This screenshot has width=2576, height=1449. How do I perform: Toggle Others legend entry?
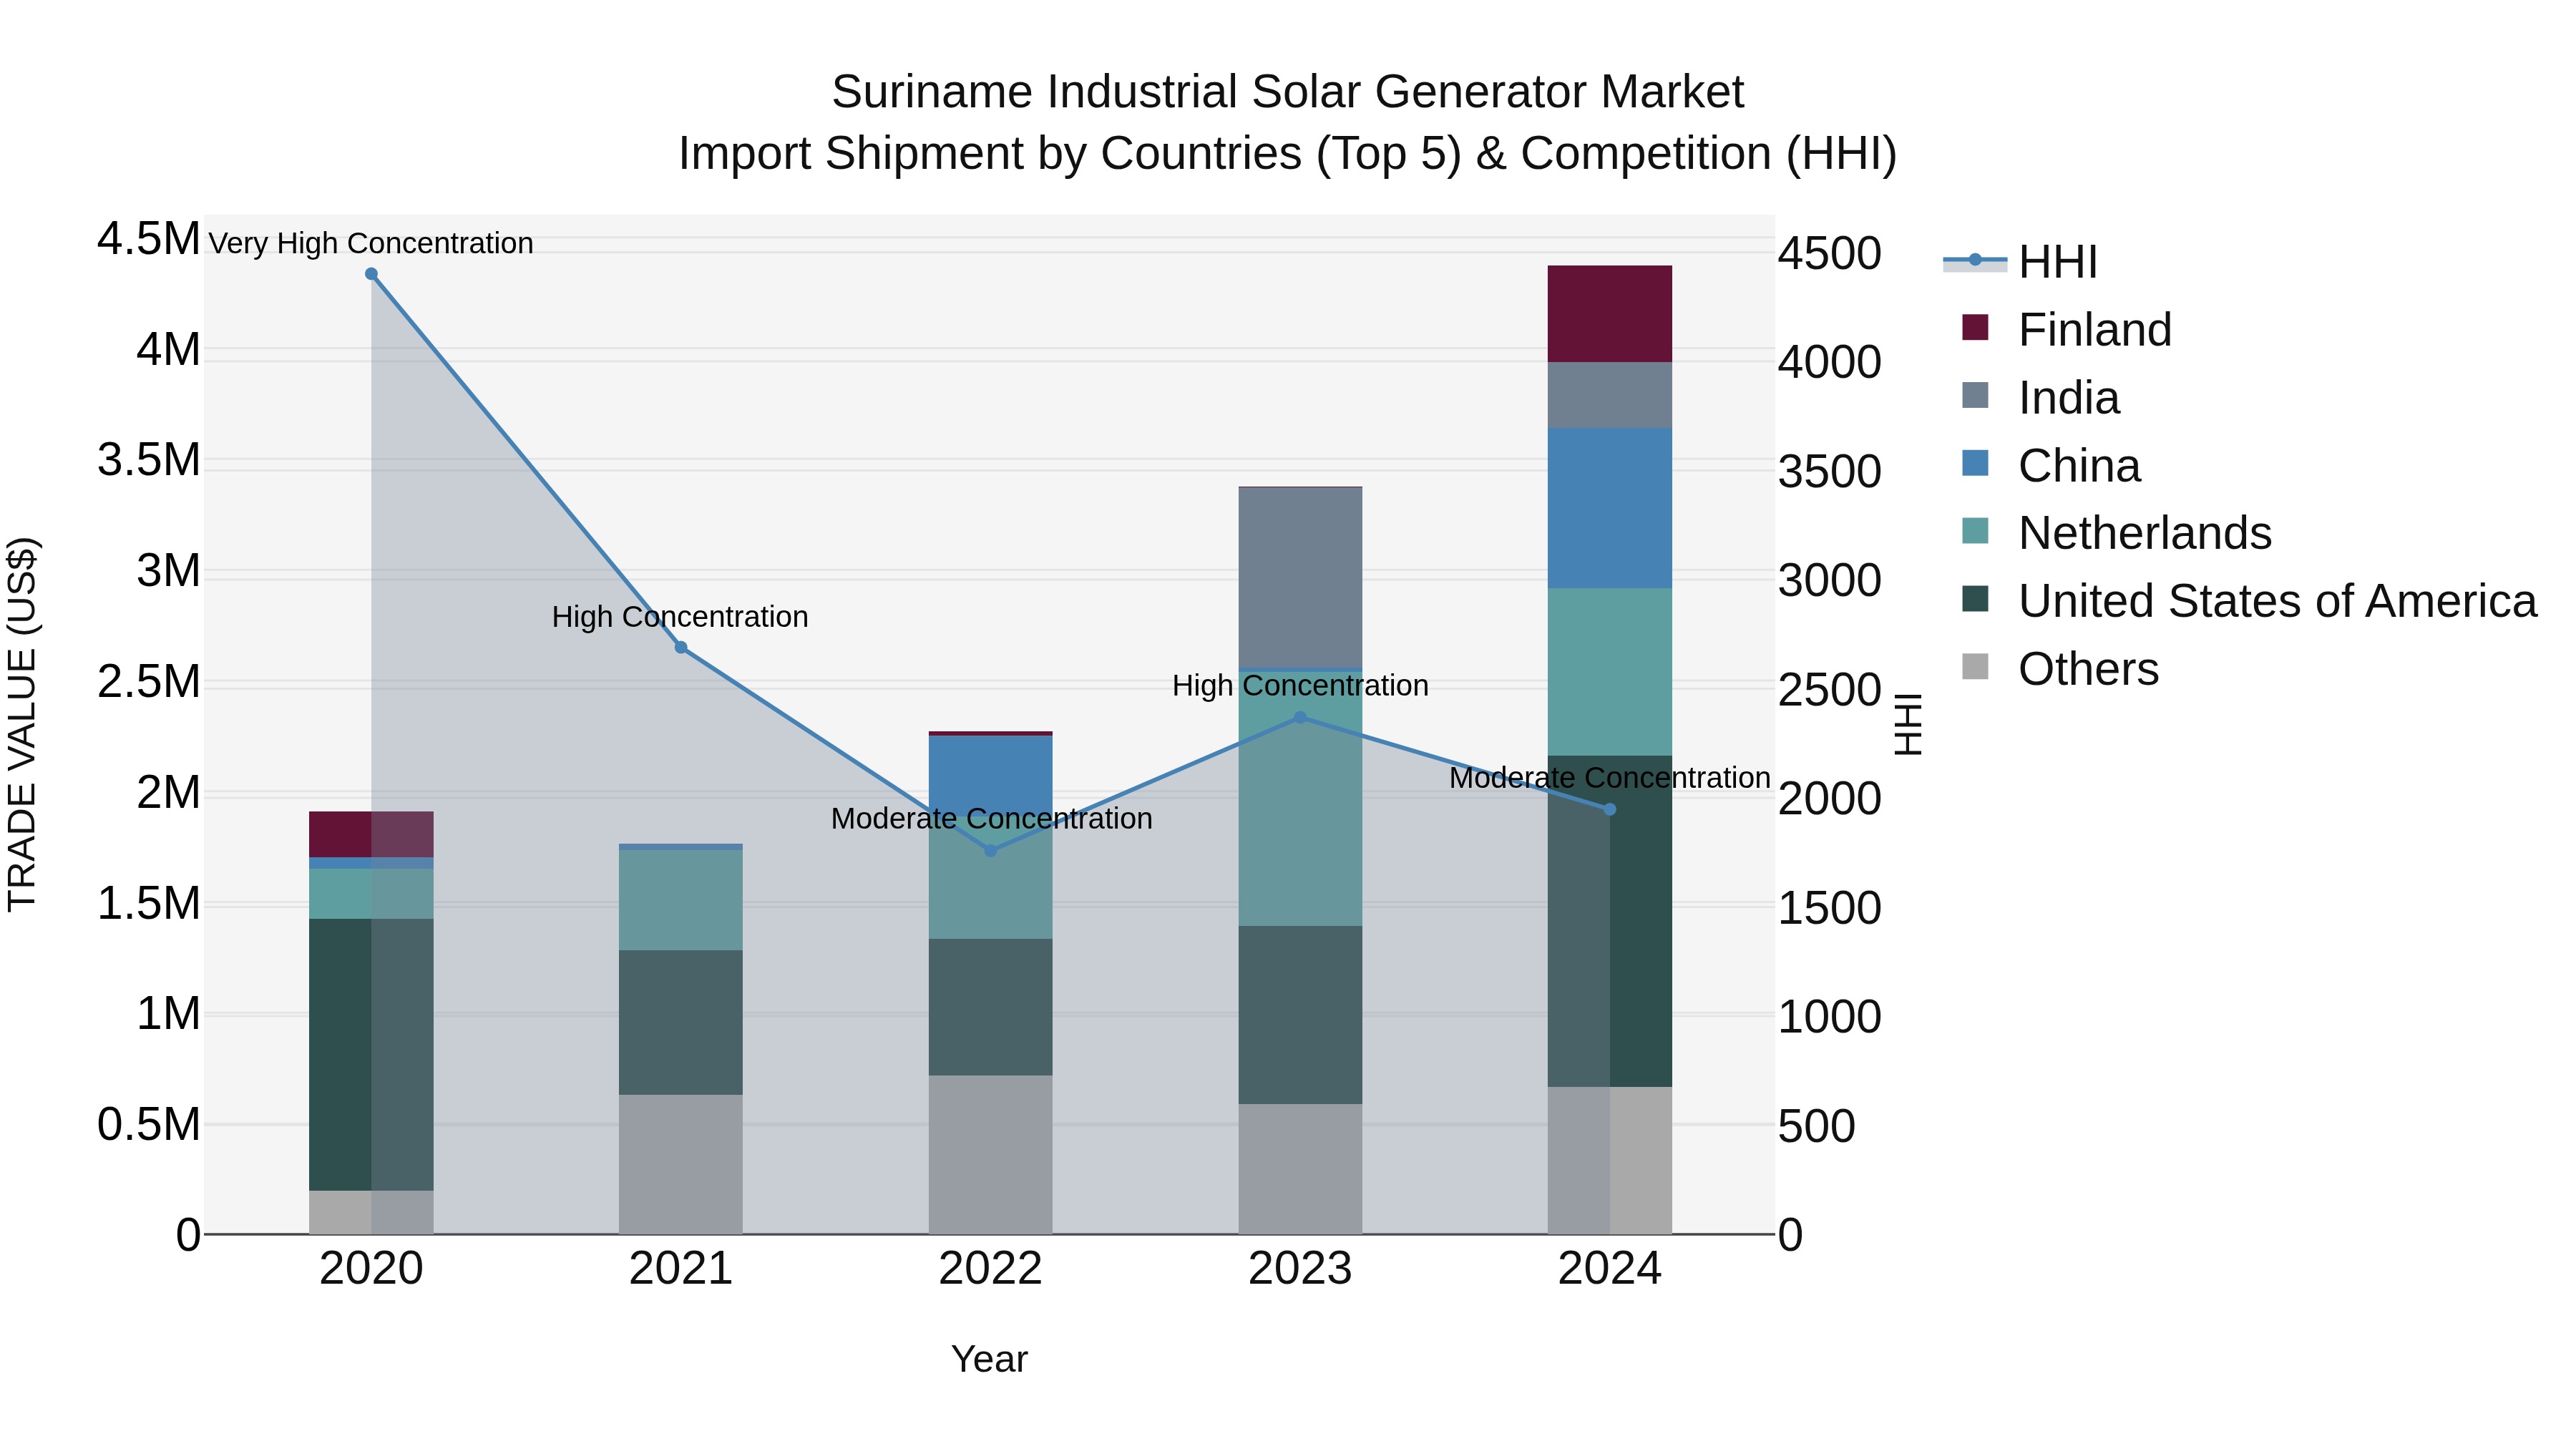pyautogui.click(x=2060, y=668)
